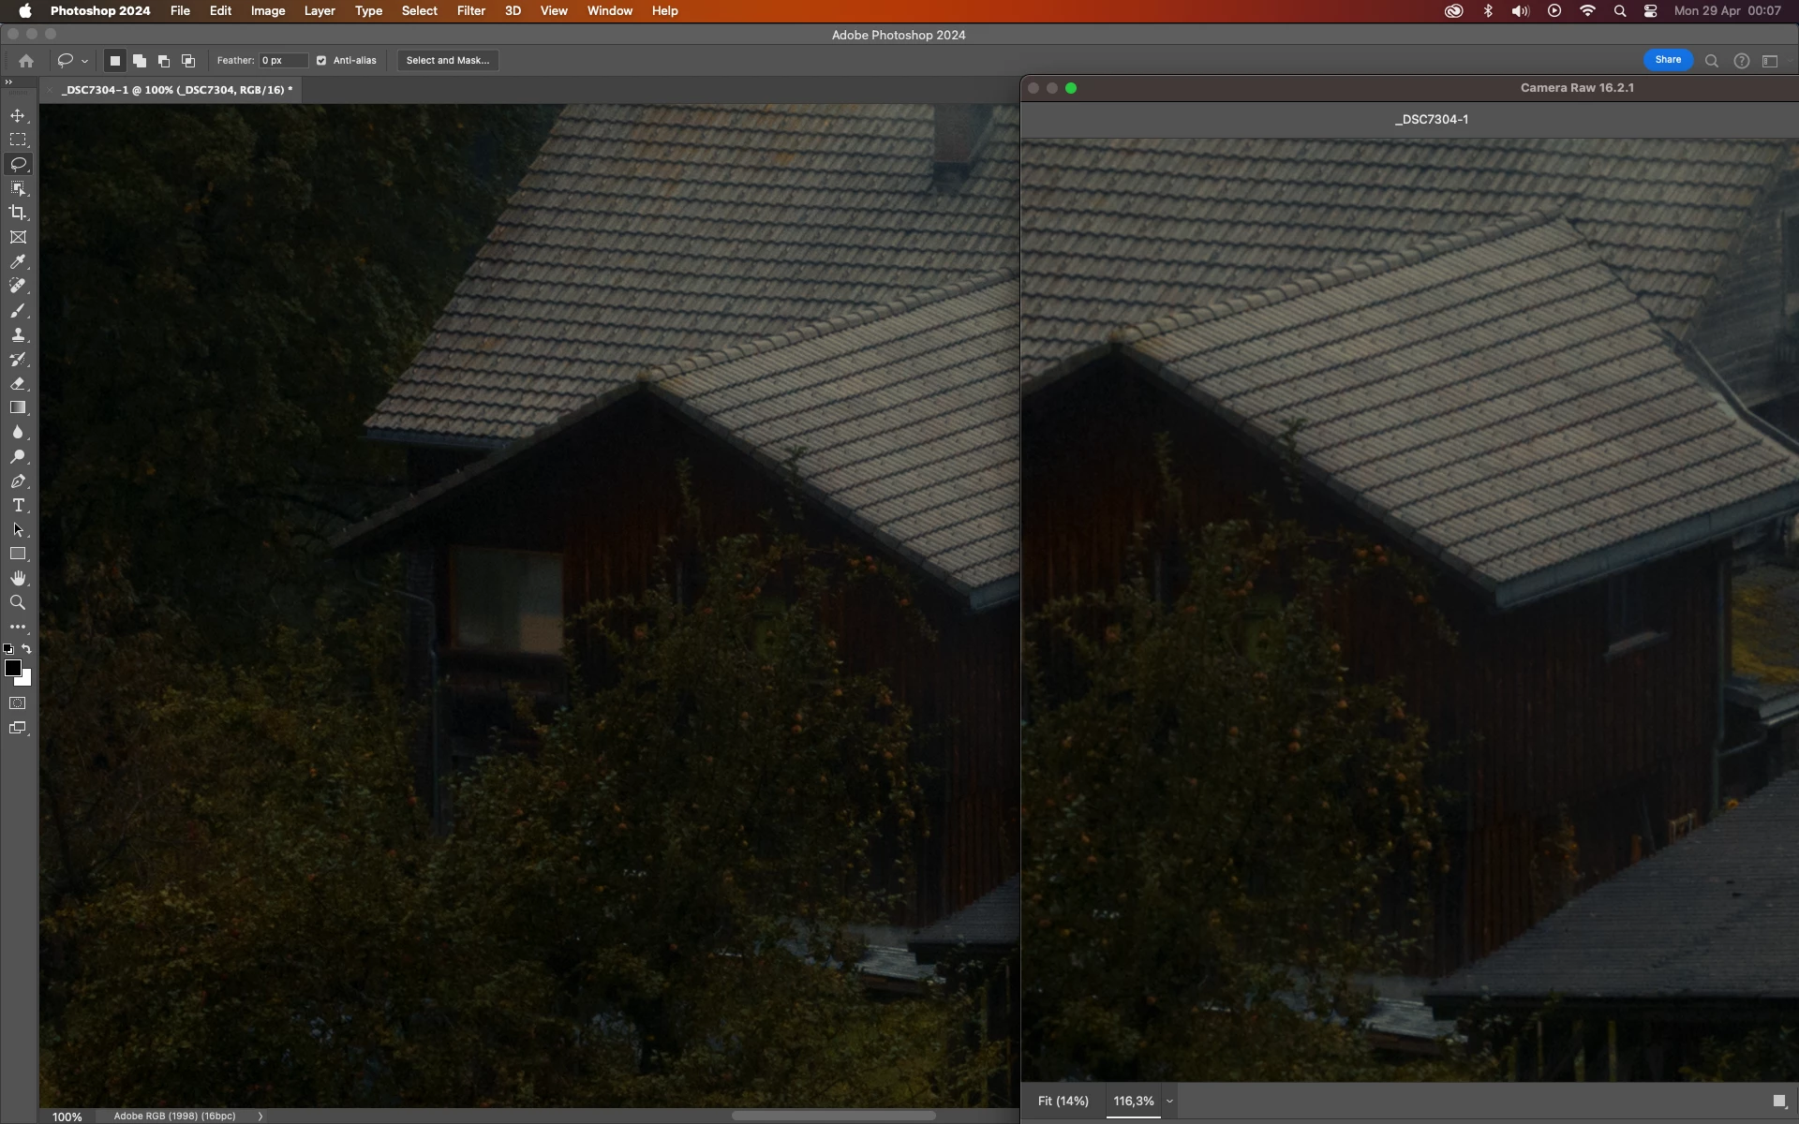
Task: Select the Crop tool
Action: point(18,213)
